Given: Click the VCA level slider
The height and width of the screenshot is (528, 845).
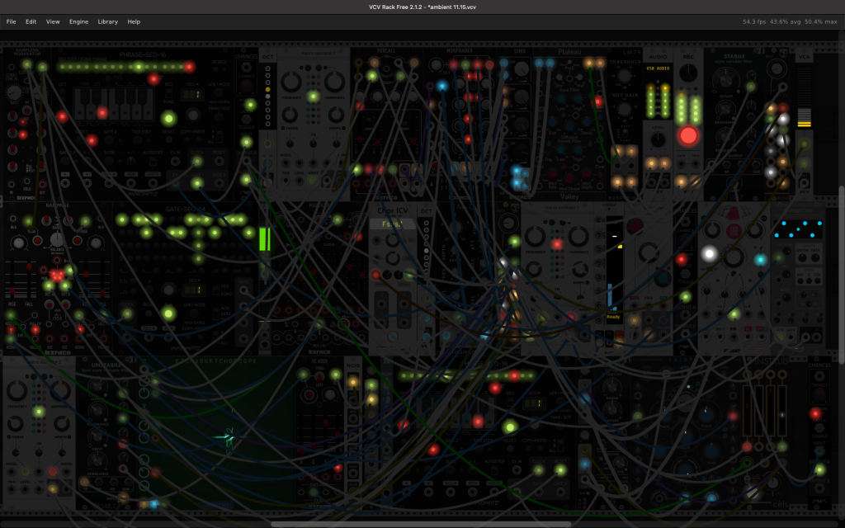Looking at the screenshot, I should tap(804, 97).
